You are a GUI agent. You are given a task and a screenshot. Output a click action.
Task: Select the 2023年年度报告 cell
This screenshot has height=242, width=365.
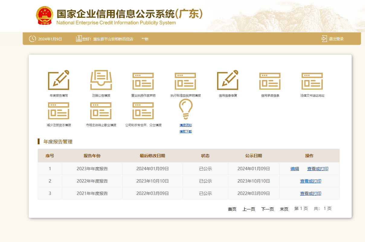click(x=92, y=169)
